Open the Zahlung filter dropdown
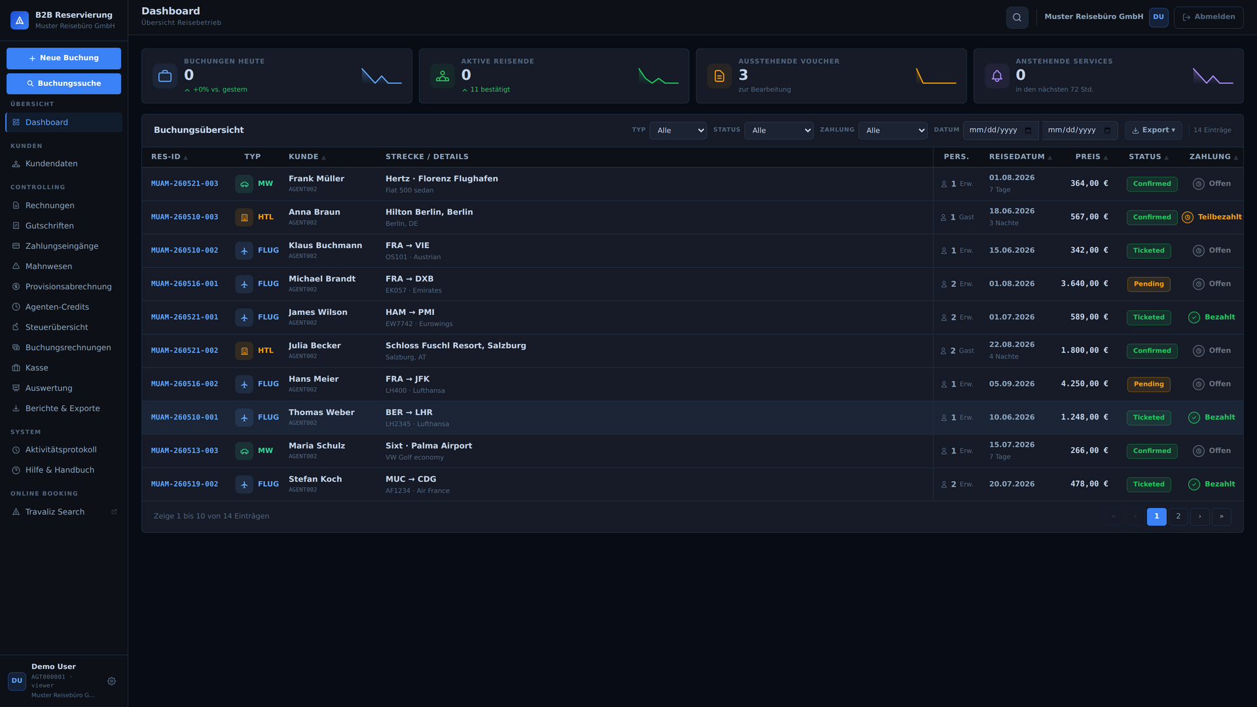This screenshot has width=1257, height=707. pyautogui.click(x=892, y=130)
